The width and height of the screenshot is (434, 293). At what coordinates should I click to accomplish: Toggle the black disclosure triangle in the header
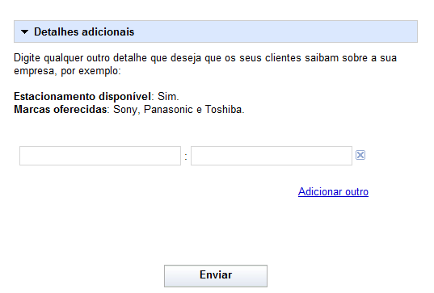24,32
